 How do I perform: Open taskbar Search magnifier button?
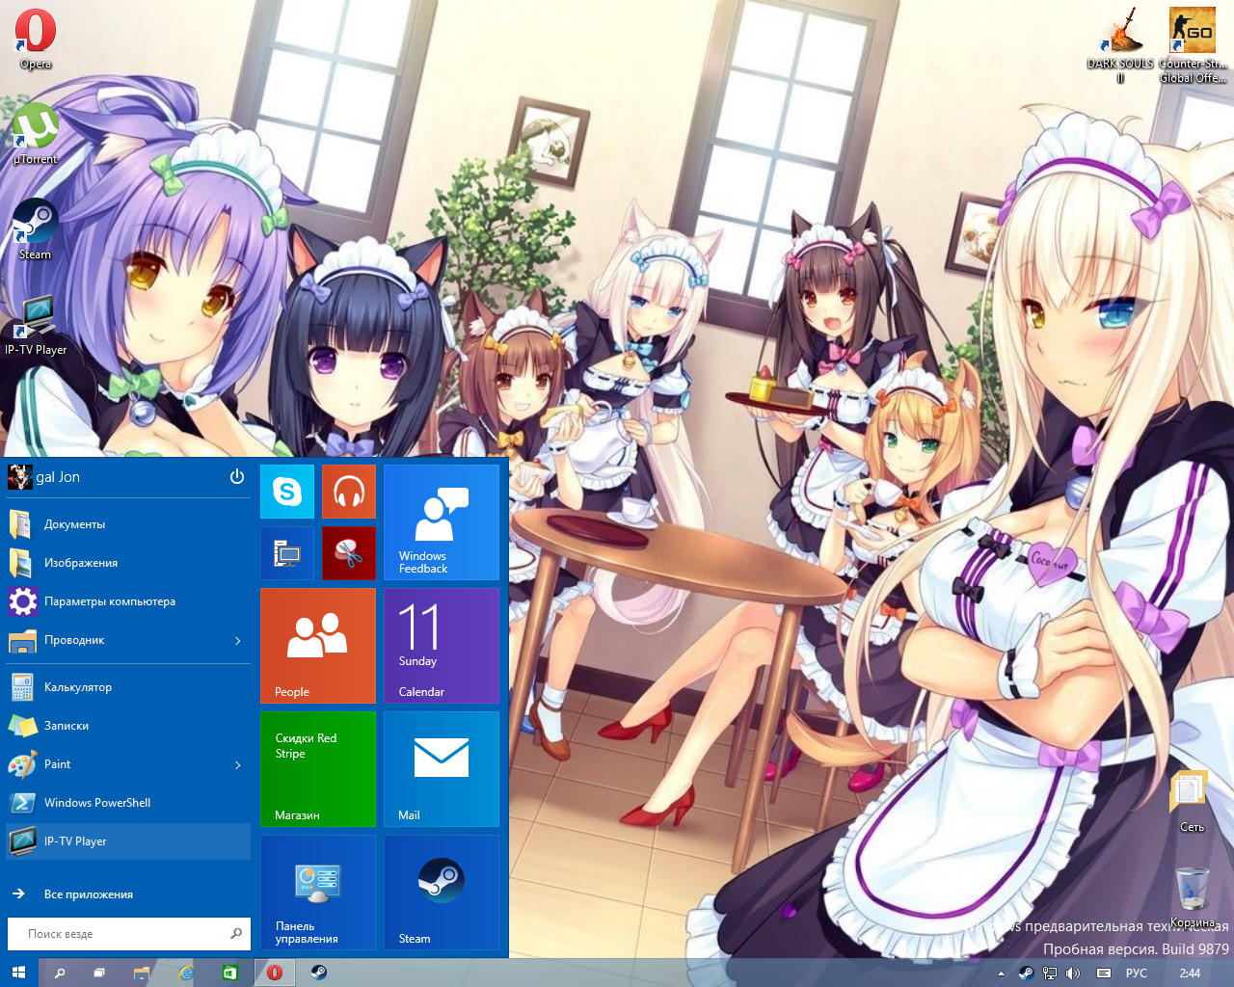(59, 973)
